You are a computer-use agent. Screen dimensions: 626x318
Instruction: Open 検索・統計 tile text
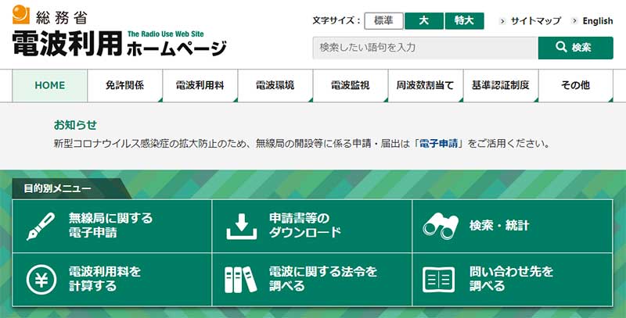tap(499, 226)
